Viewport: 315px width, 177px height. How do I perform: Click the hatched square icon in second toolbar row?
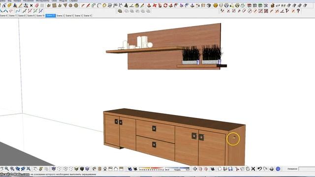pyautogui.click(x=266, y=11)
